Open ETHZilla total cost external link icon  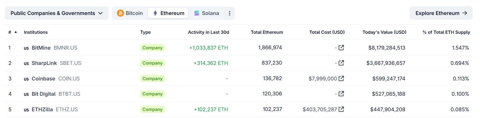(x=341, y=109)
